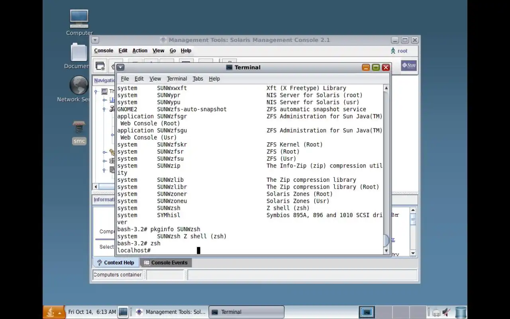Open the Terminal menu in Terminal window
The width and height of the screenshot is (510, 319).
coord(177,79)
